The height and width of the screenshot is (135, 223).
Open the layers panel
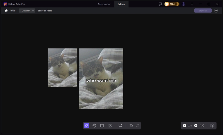coord(212,126)
